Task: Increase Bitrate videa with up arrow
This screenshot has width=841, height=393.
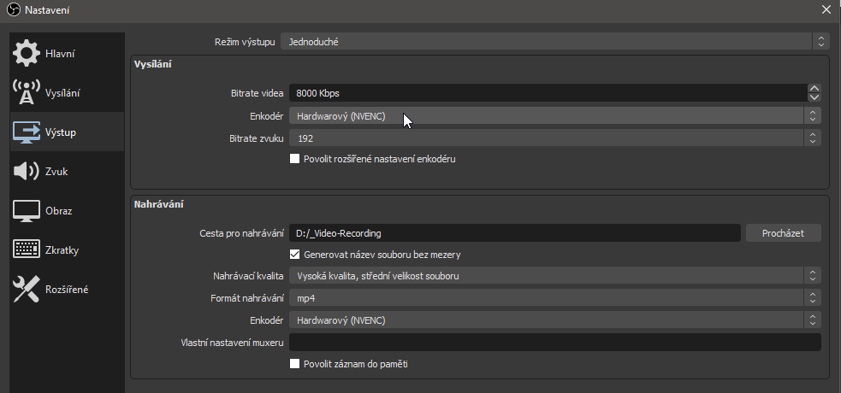Action: click(814, 88)
